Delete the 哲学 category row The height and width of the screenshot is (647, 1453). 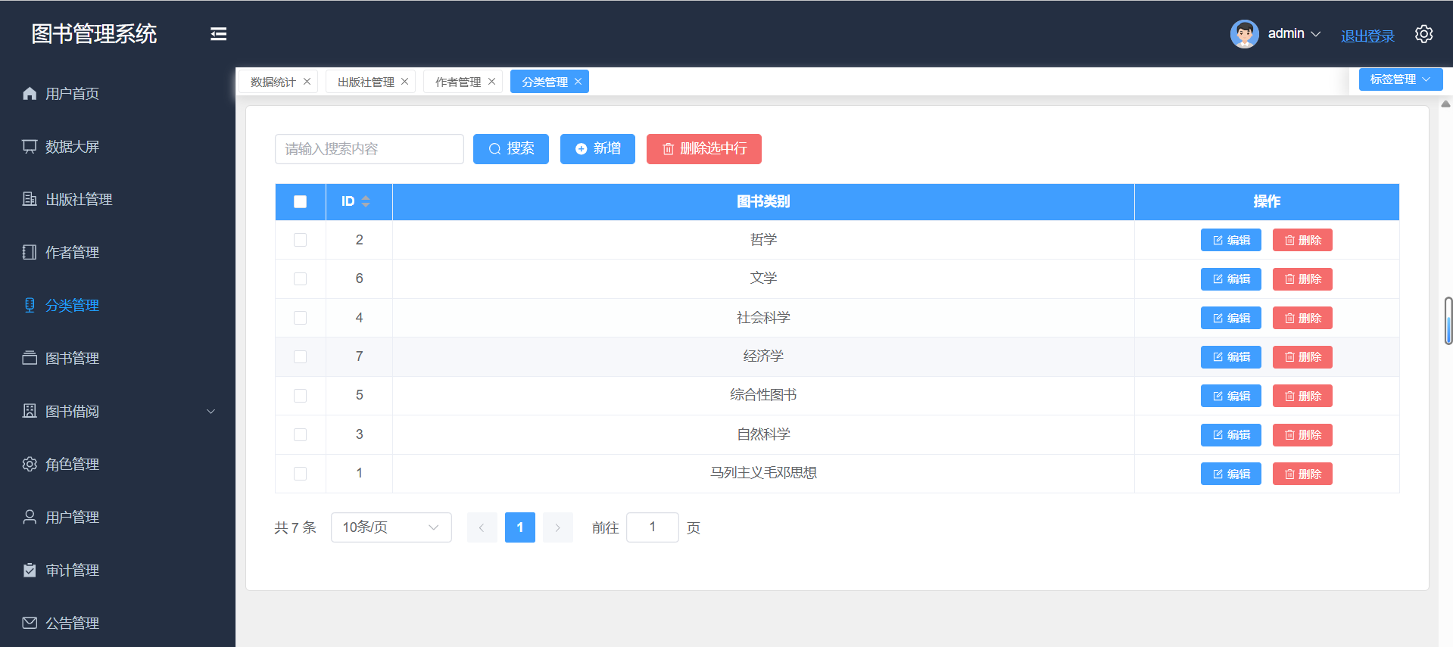click(x=1302, y=240)
